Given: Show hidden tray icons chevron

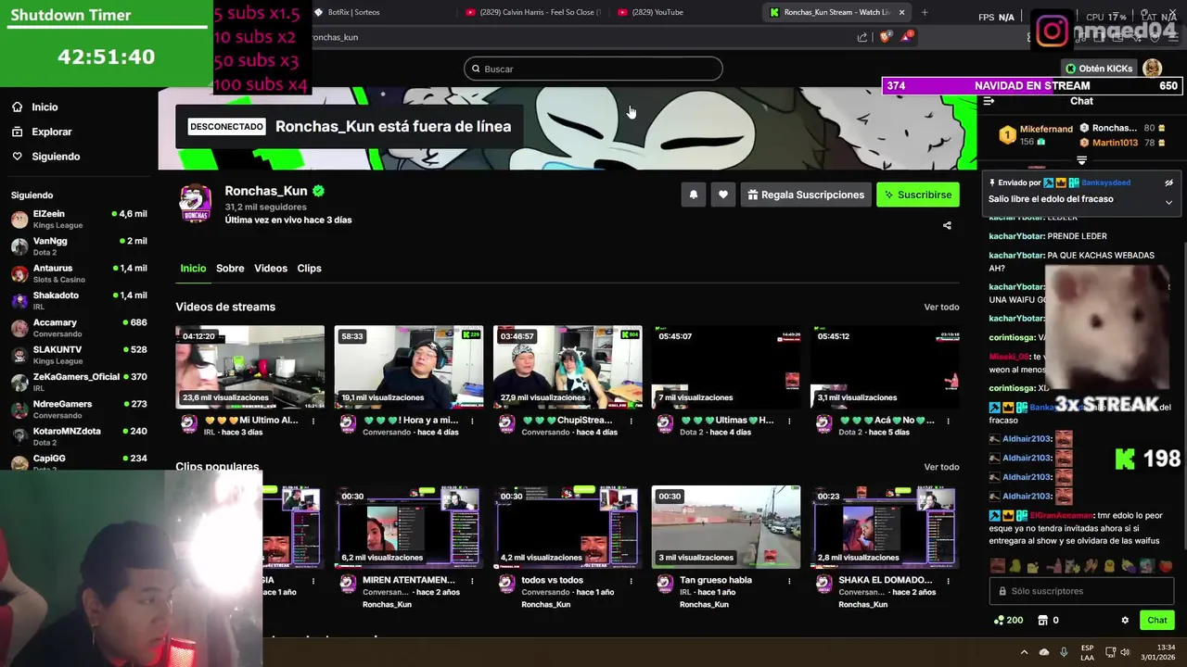Looking at the screenshot, I should 1024,652.
